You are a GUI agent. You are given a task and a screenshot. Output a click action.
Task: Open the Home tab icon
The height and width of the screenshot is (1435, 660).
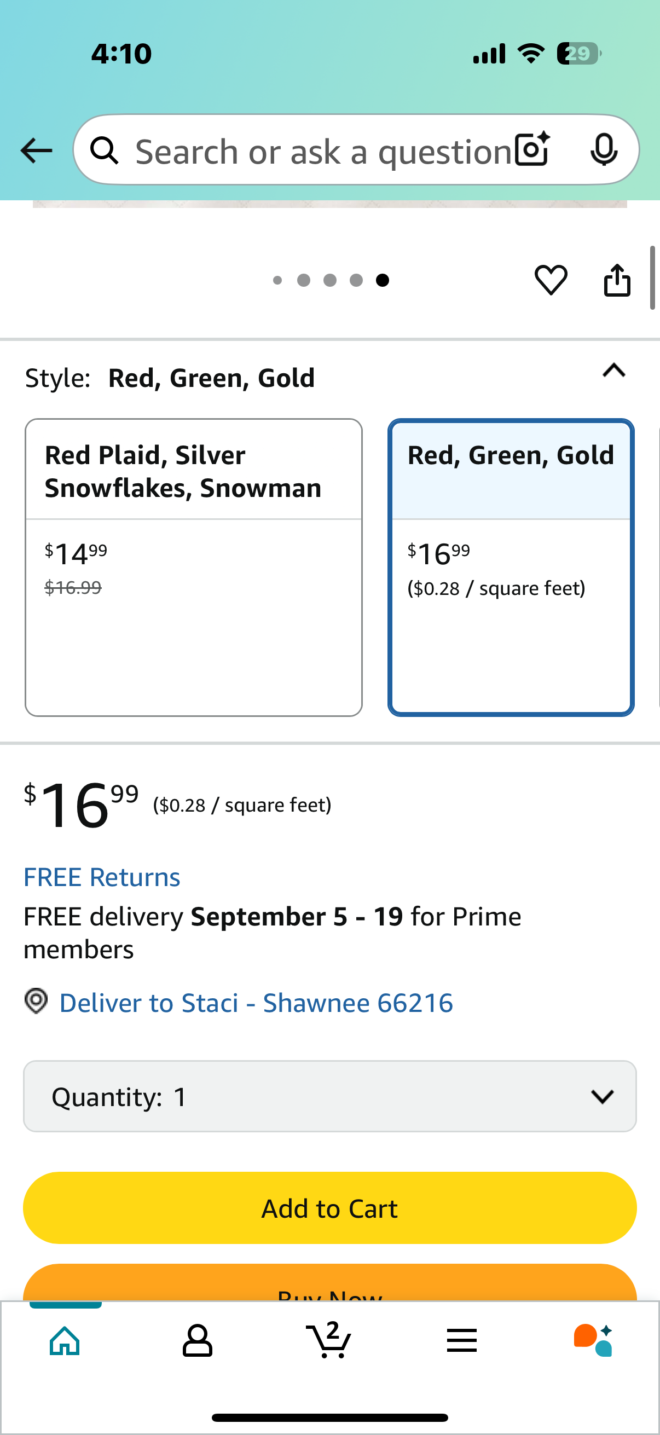65,1340
